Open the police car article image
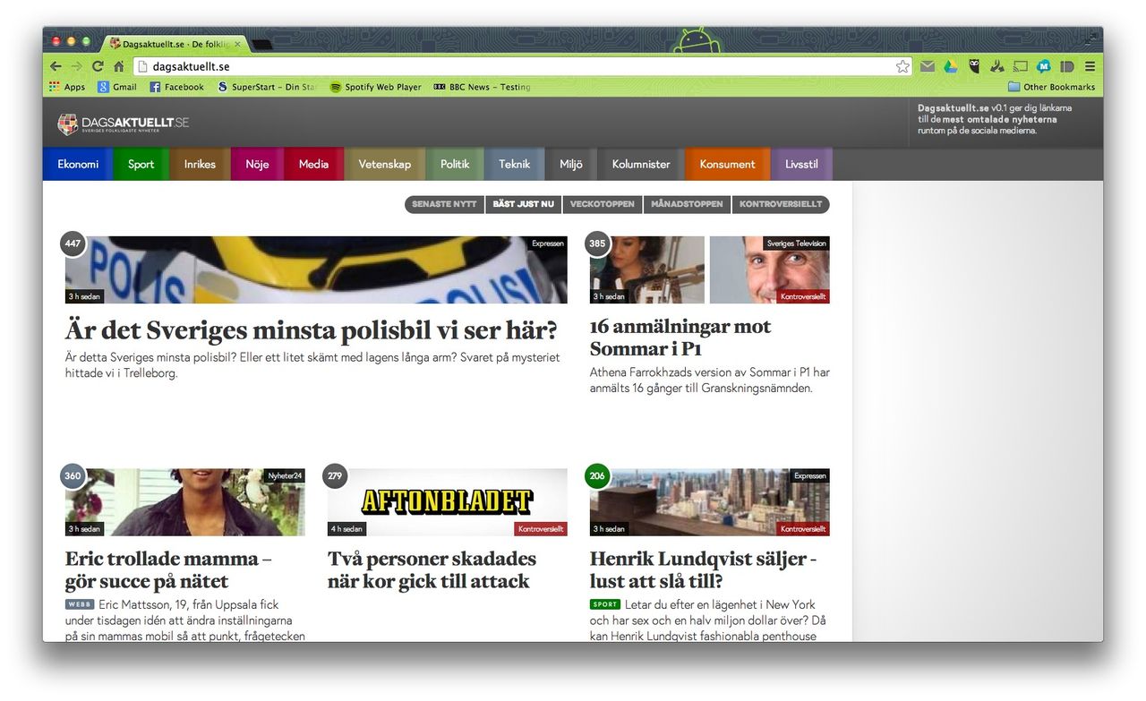1146x701 pixels. click(x=316, y=269)
